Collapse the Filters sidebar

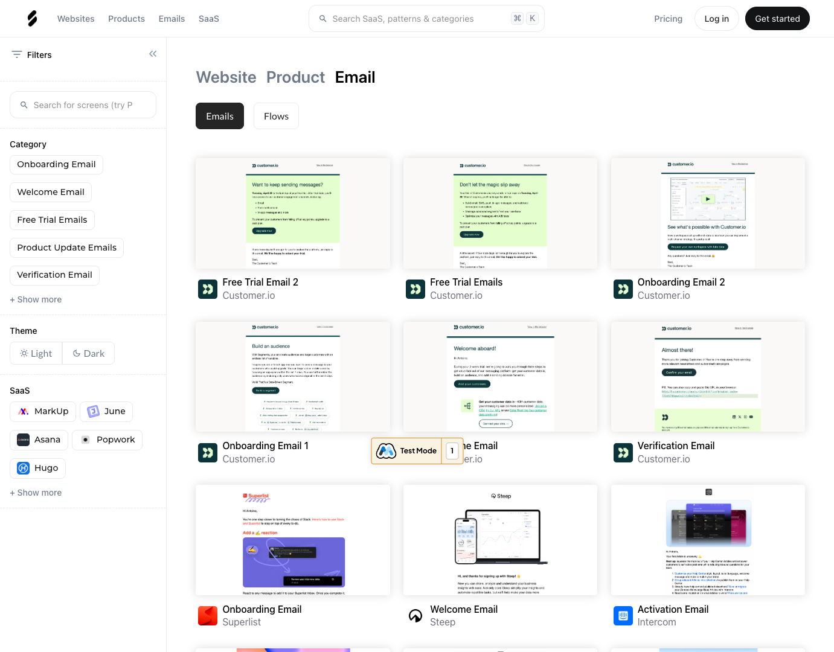153,54
